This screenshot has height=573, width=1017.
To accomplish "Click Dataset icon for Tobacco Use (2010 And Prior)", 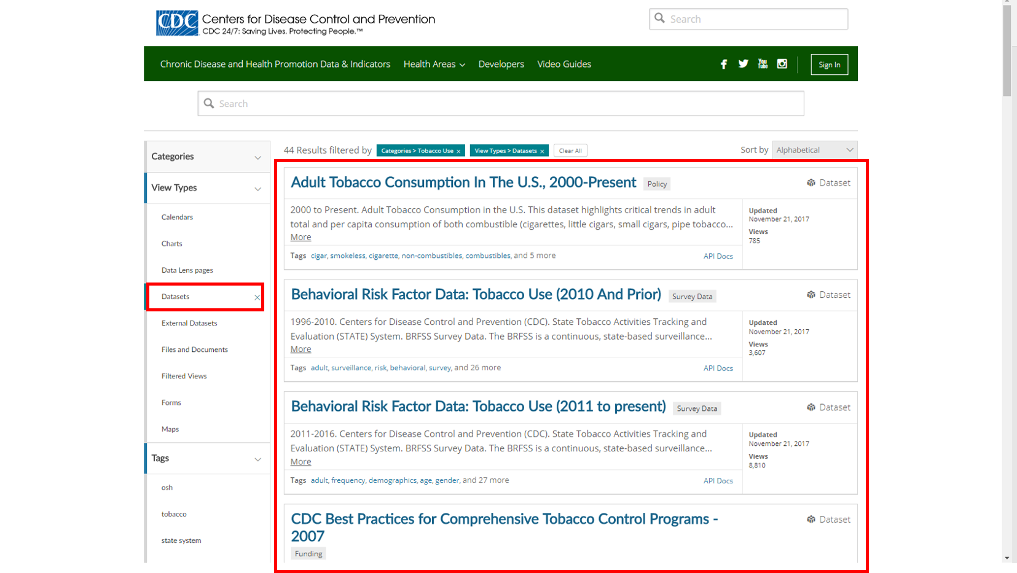I will point(811,295).
